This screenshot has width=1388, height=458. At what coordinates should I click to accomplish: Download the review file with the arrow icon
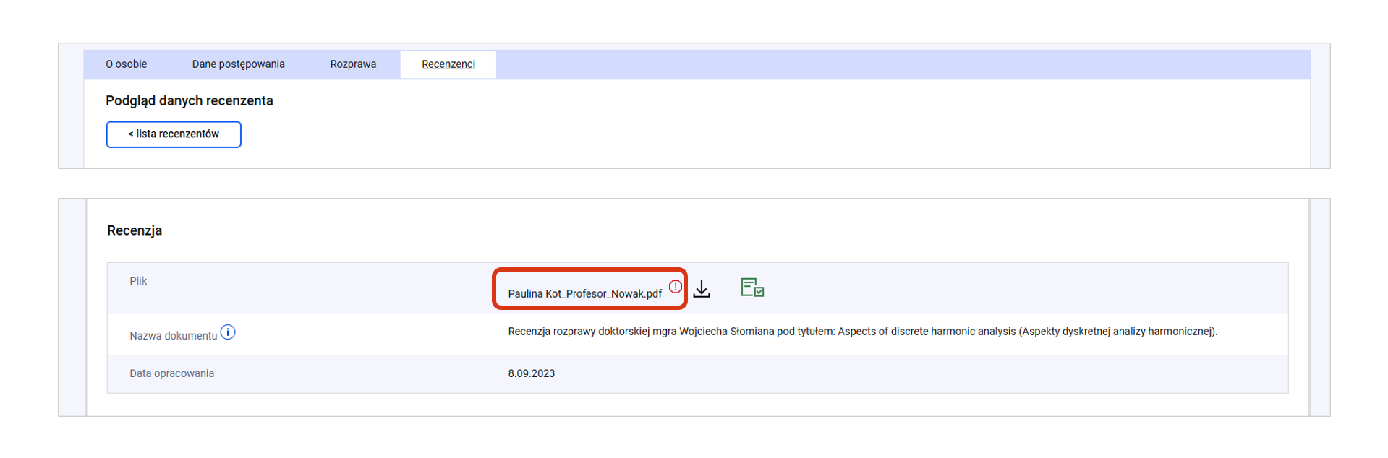coord(702,289)
